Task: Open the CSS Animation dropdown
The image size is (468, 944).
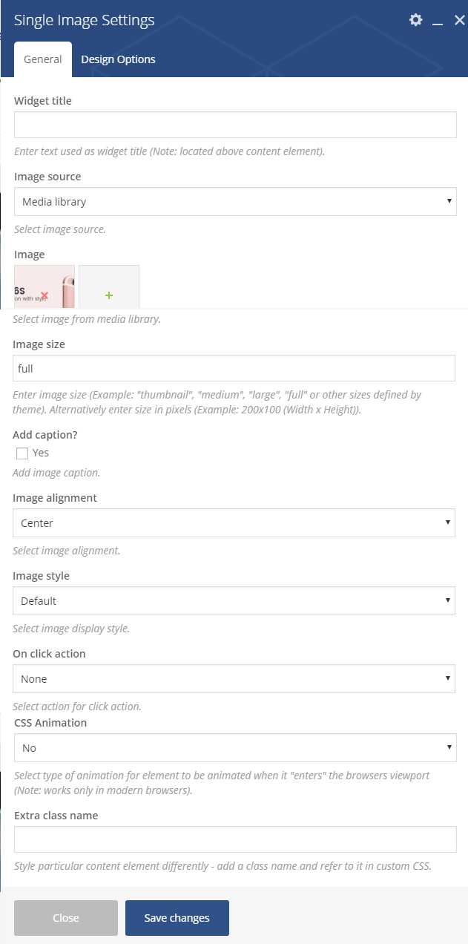Action: point(235,748)
